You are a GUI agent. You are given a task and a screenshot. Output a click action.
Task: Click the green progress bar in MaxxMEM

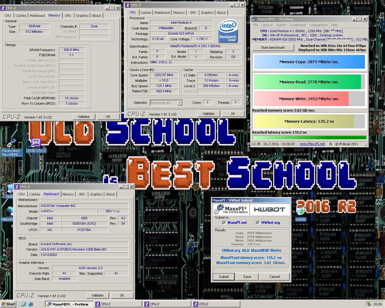click(x=310, y=138)
